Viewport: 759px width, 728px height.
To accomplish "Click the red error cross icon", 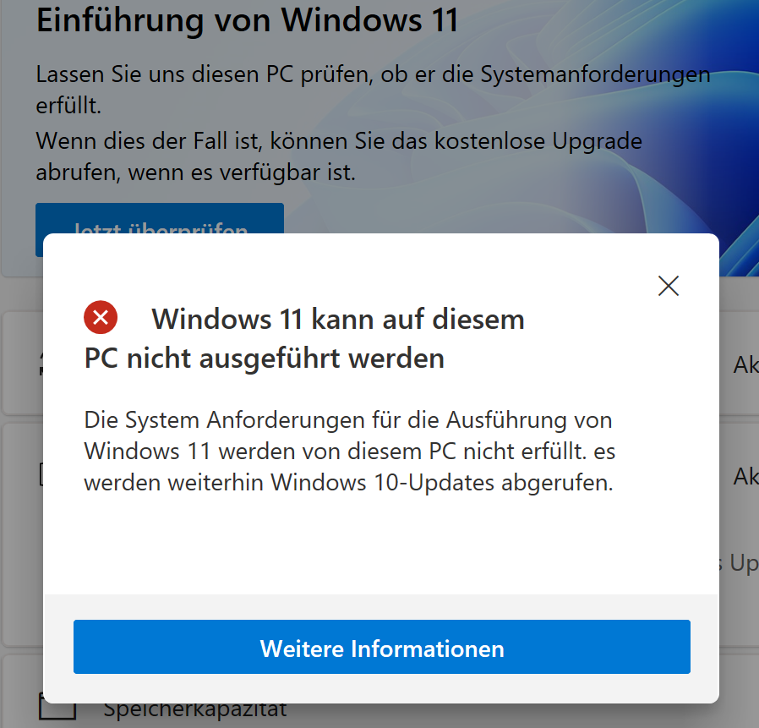I will click(x=101, y=318).
